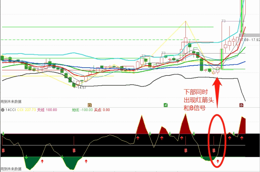
Task: Click the 天线: 100.00 legend entry
Action: [x=47, y=110]
